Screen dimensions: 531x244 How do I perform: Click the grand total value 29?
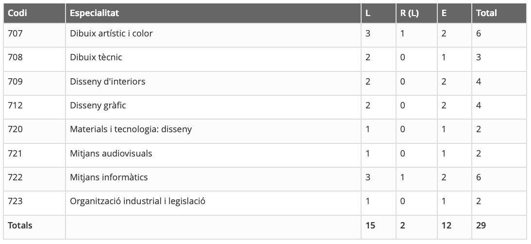pyautogui.click(x=481, y=225)
